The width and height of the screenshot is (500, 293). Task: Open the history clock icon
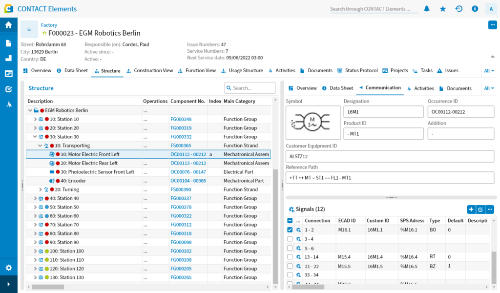click(459, 9)
